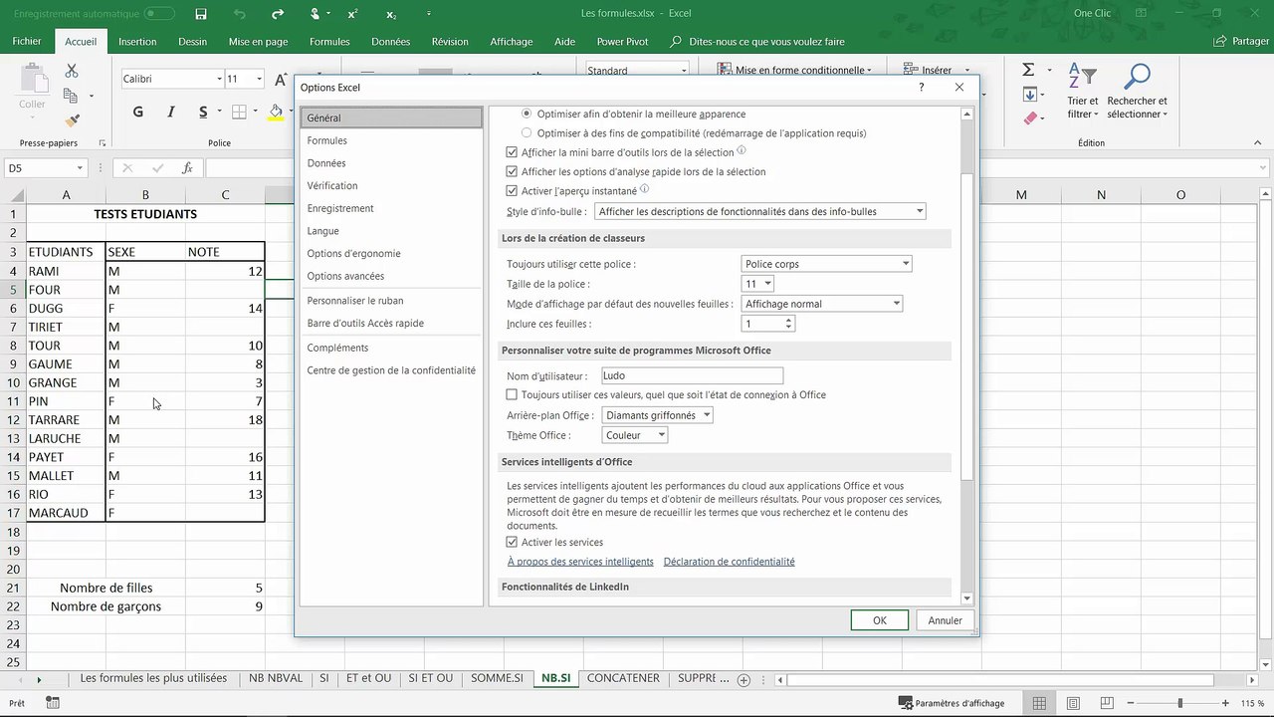Click the Partager button
This screenshot has height=717, width=1274.
(x=1242, y=42)
